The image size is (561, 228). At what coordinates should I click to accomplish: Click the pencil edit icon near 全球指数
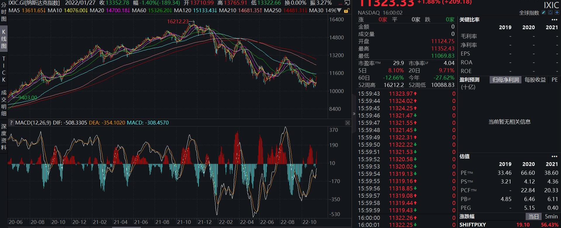click(544, 13)
